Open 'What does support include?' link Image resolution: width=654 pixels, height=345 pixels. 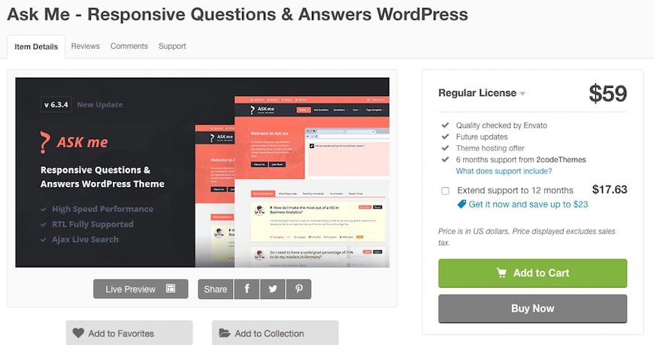click(504, 171)
